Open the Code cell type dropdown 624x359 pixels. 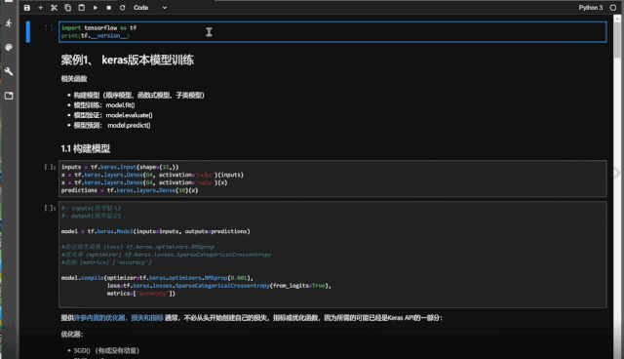pos(150,8)
